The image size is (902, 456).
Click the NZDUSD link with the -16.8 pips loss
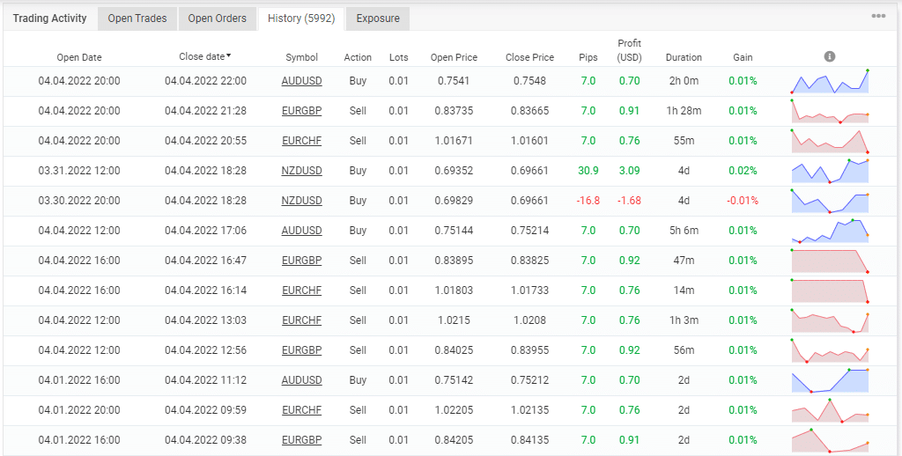click(301, 201)
